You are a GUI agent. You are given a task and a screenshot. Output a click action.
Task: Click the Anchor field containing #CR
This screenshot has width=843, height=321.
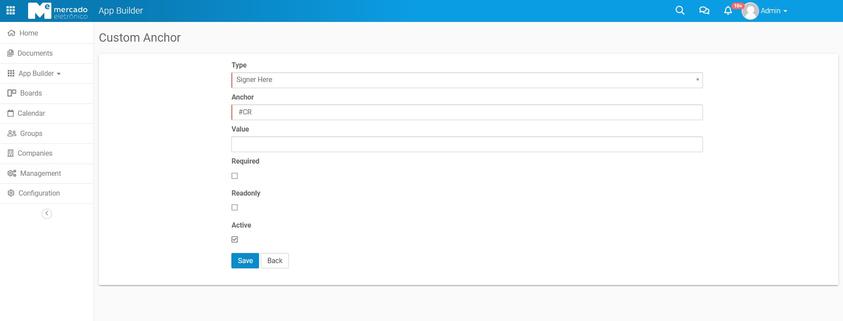tap(467, 112)
